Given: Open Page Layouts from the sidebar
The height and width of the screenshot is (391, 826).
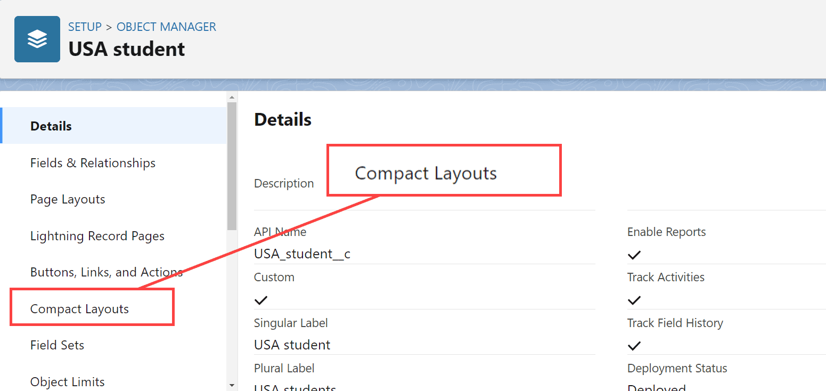Looking at the screenshot, I should click(67, 199).
